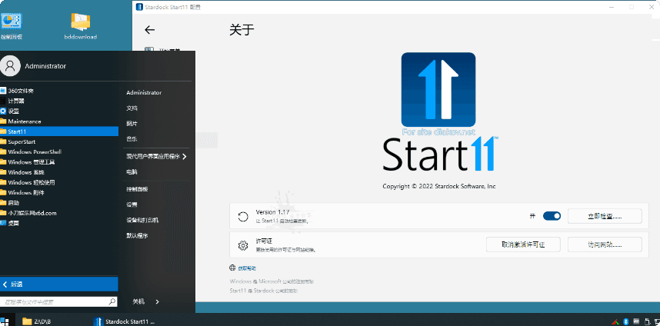Open 图片 in start menu right column
660x326 pixels.
click(132, 124)
